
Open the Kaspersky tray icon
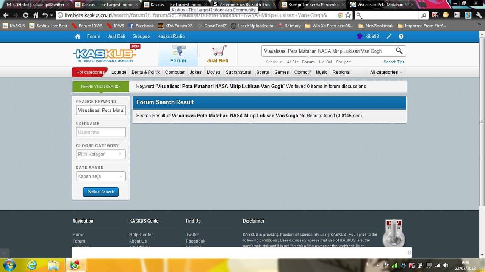pyautogui.click(x=412, y=265)
